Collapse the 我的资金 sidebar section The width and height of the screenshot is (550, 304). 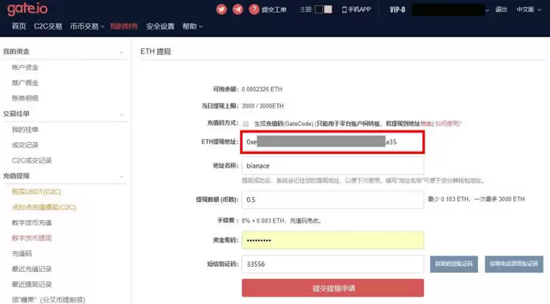click(122, 52)
